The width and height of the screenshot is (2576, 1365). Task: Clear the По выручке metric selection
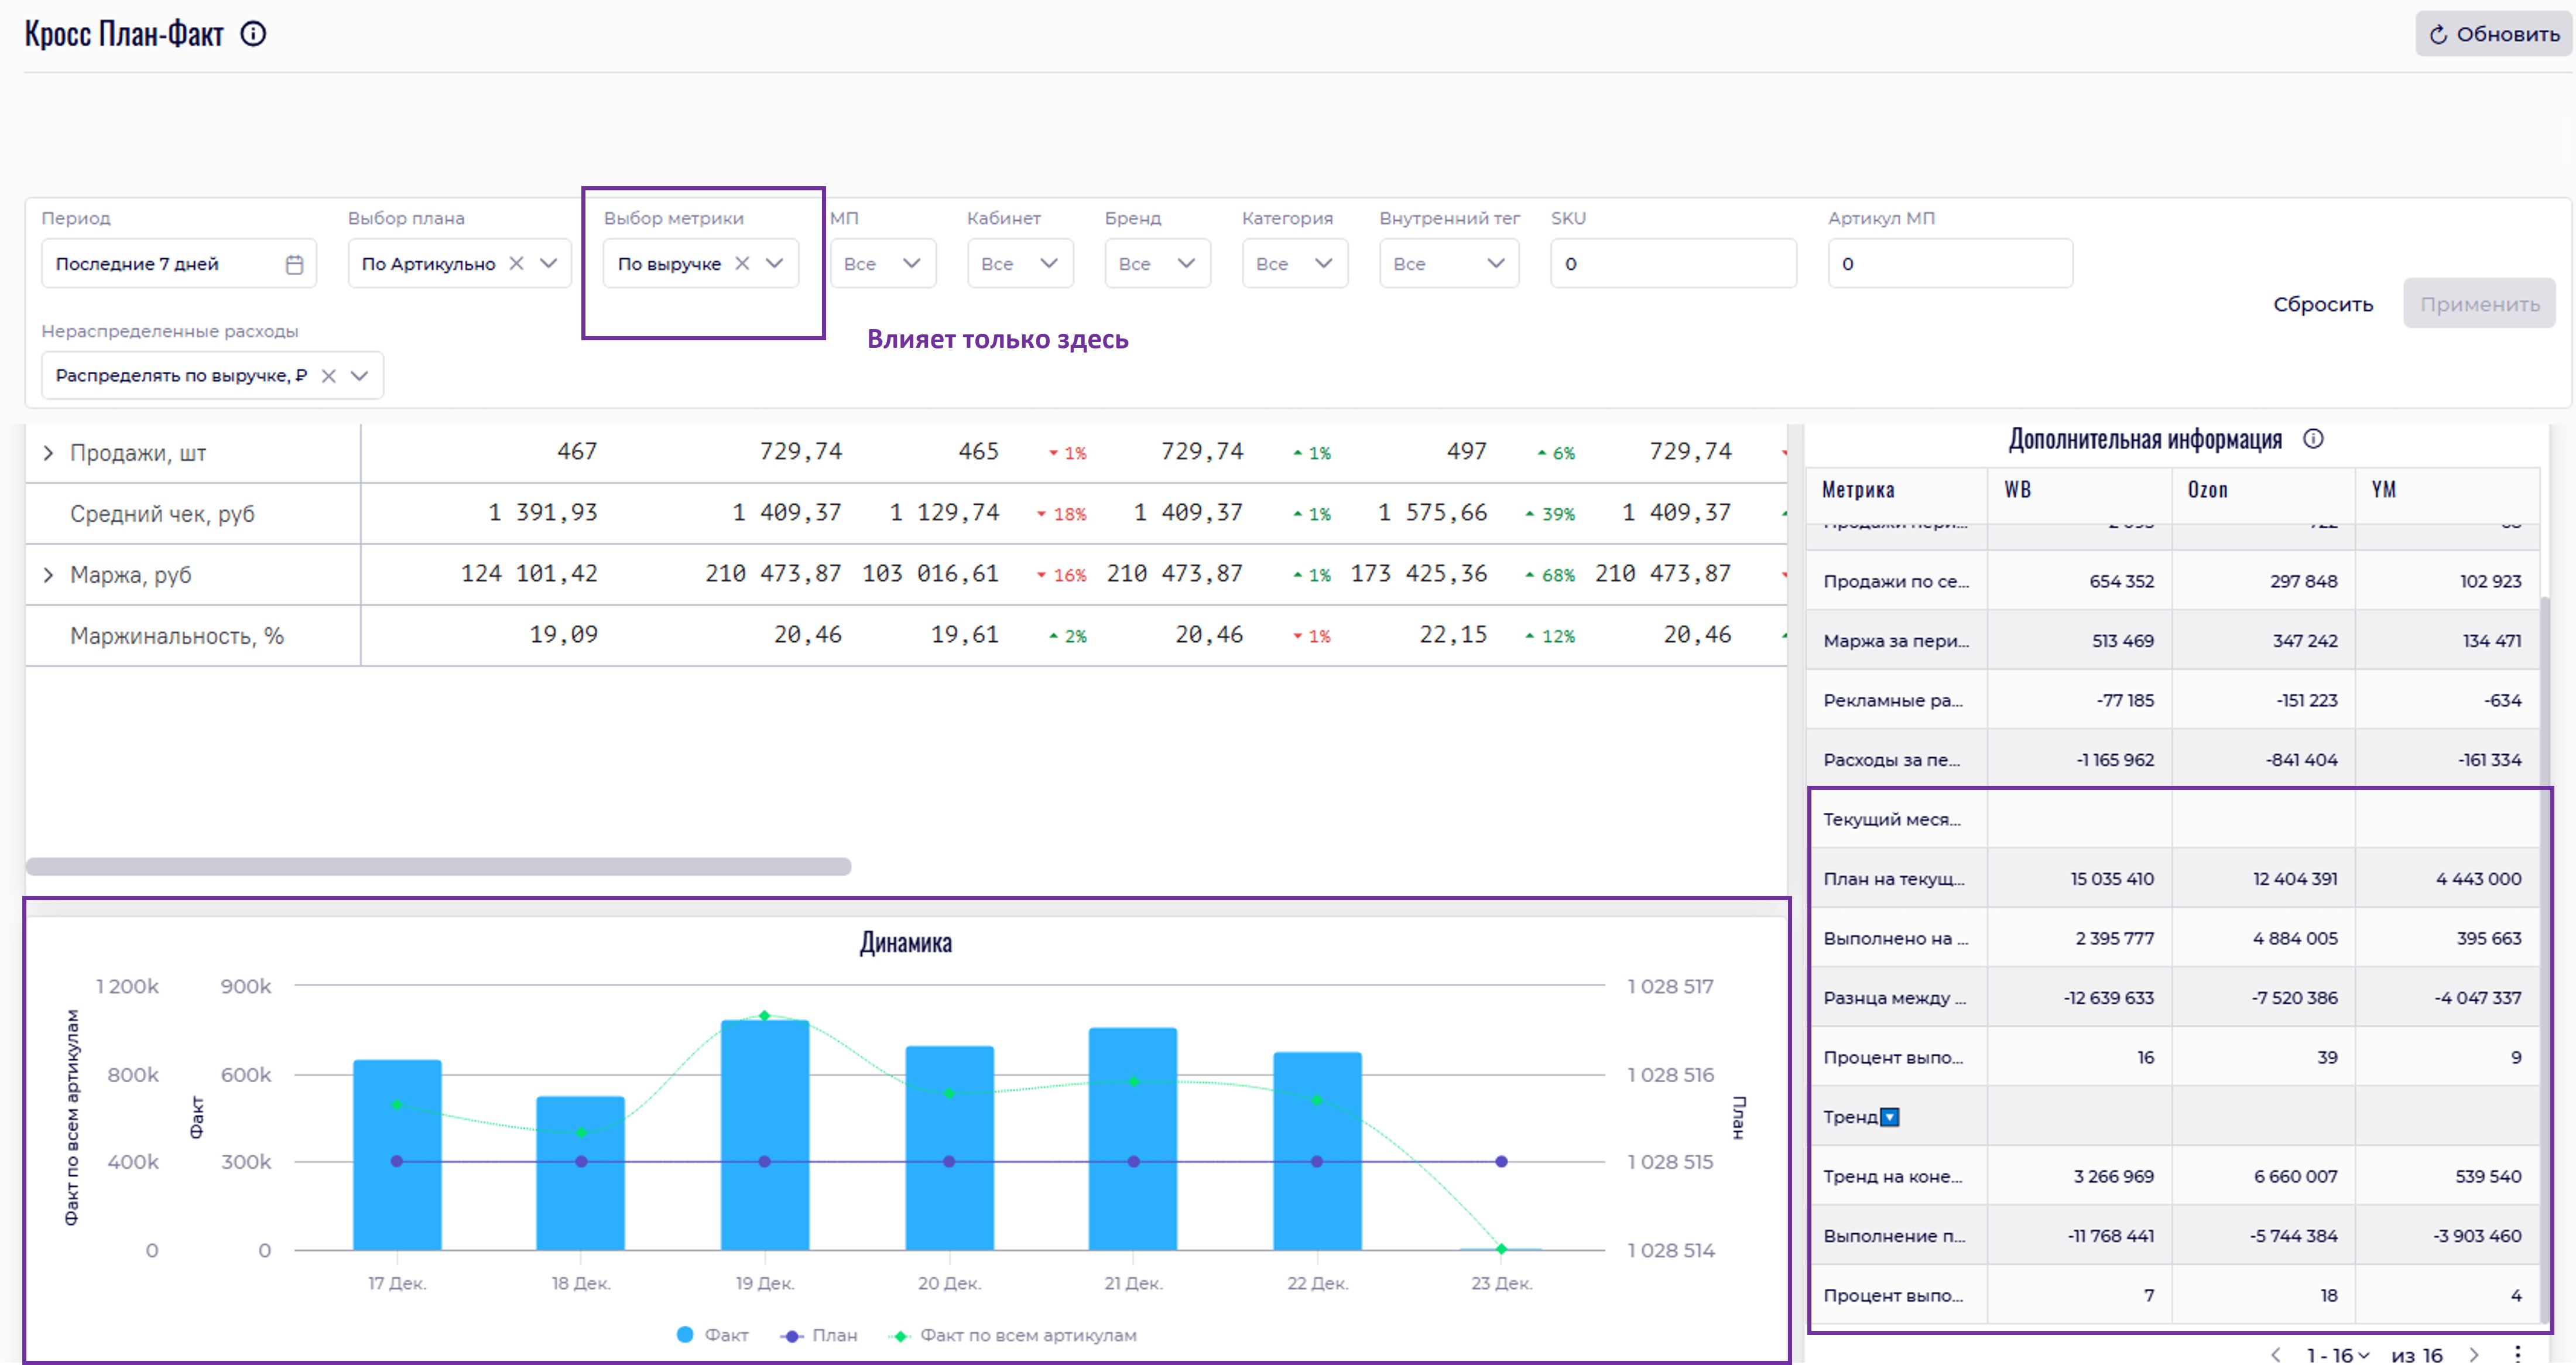(742, 263)
